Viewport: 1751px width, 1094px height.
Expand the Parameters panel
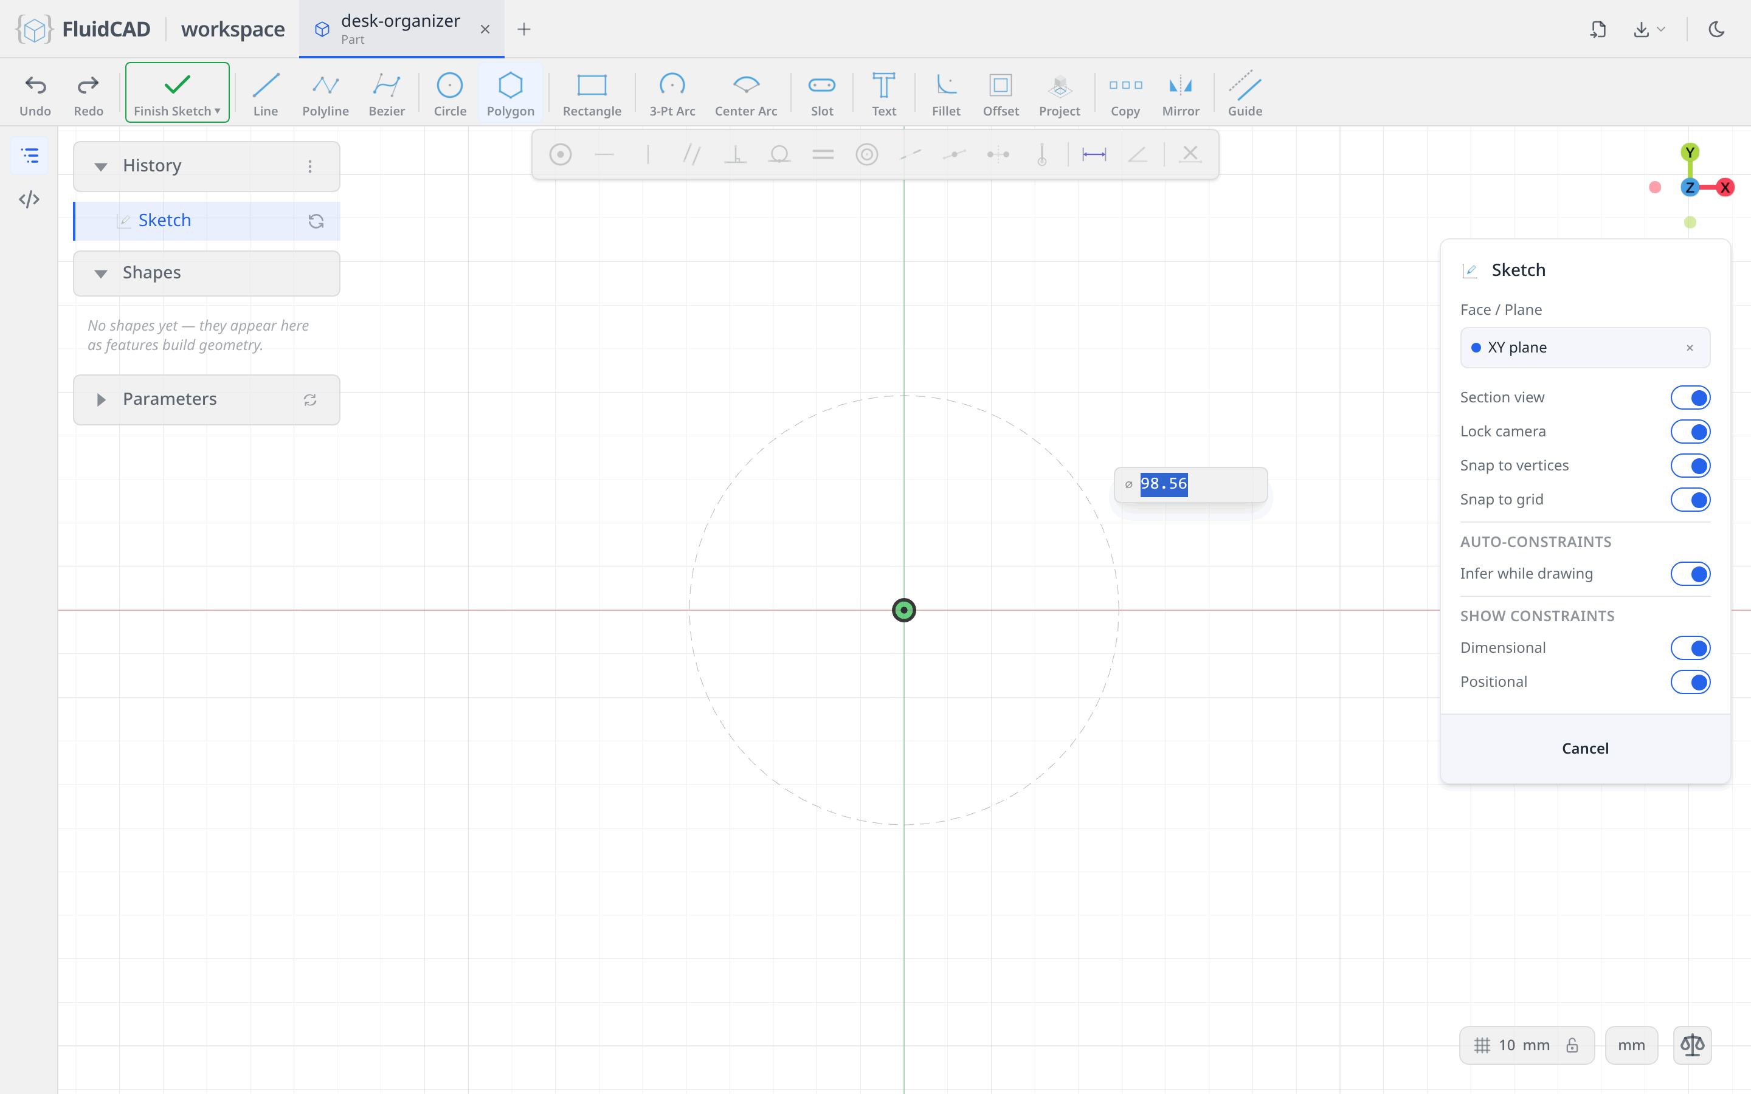pos(100,399)
